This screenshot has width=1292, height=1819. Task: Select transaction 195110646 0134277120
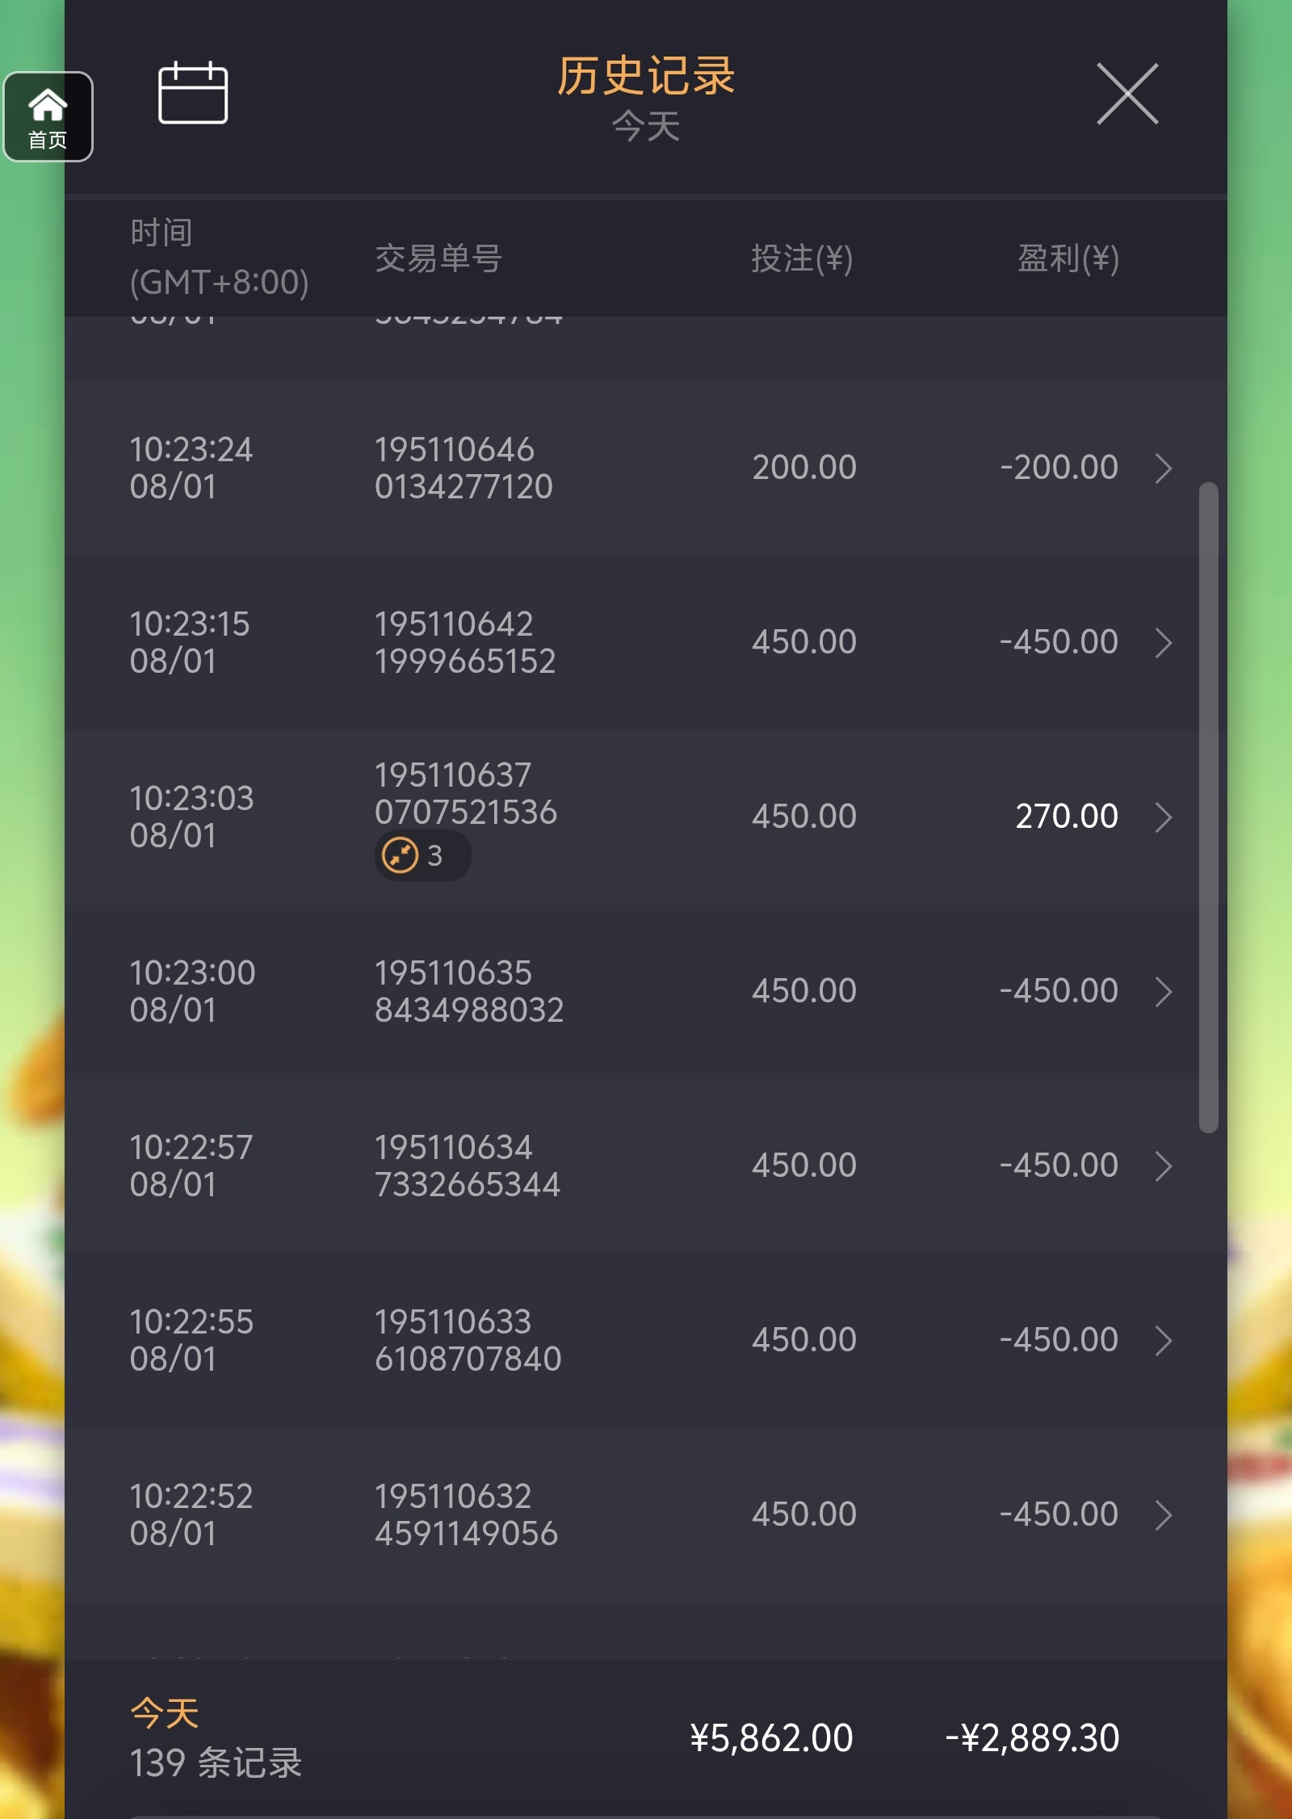(464, 468)
